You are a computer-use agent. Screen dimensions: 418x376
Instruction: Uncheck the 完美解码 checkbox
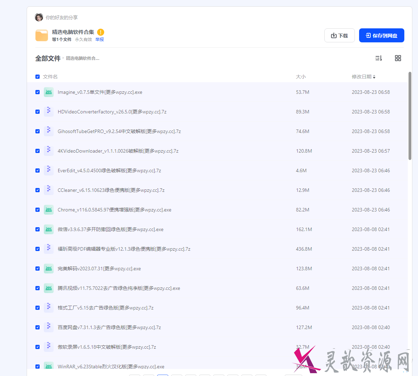click(x=38, y=269)
